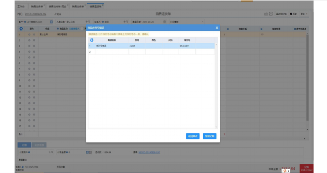Screen dimensions: 327x173
Task: Click the 换算关系 column header
Action: 243,29
